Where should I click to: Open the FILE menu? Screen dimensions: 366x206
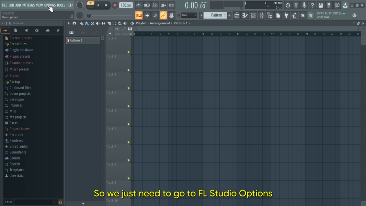tap(4, 5)
